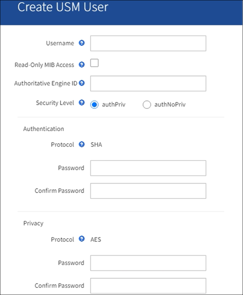Choose the authNoPriv radio button
The width and height of the screenshot is (243, 295).
[147, 105]
